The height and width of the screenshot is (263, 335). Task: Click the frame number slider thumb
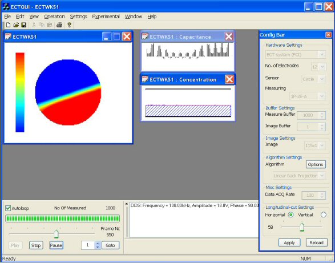(56, 234)
